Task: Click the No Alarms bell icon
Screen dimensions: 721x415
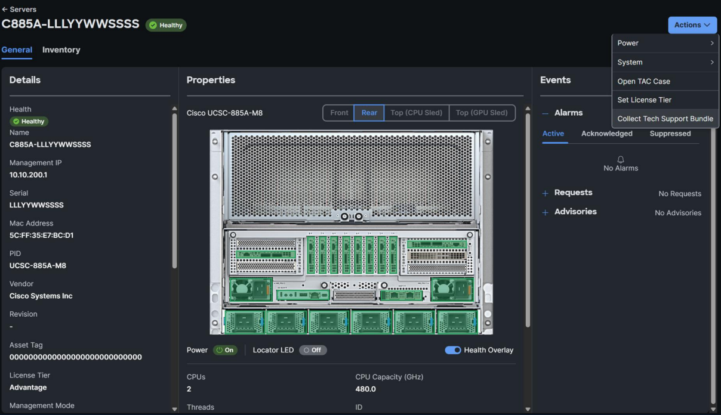Action: tap(621, 159)
